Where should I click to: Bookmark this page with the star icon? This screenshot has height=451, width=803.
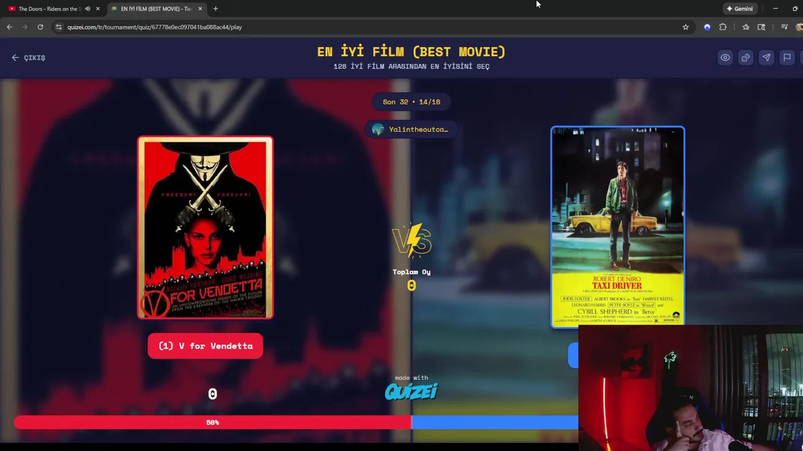[686, 27]
